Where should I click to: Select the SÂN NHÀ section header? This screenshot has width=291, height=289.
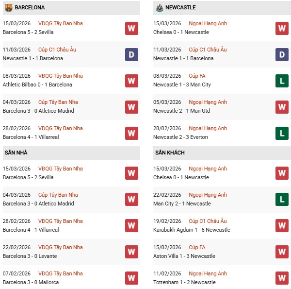coord(16,153)
